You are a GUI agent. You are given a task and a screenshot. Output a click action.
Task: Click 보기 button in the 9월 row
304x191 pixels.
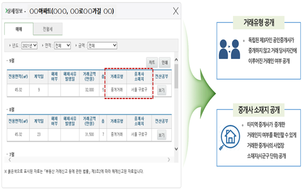[161, 90]
